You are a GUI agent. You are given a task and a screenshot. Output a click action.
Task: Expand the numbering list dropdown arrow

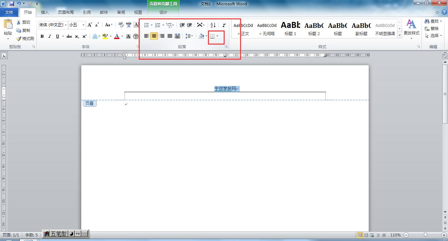[163, 25]
